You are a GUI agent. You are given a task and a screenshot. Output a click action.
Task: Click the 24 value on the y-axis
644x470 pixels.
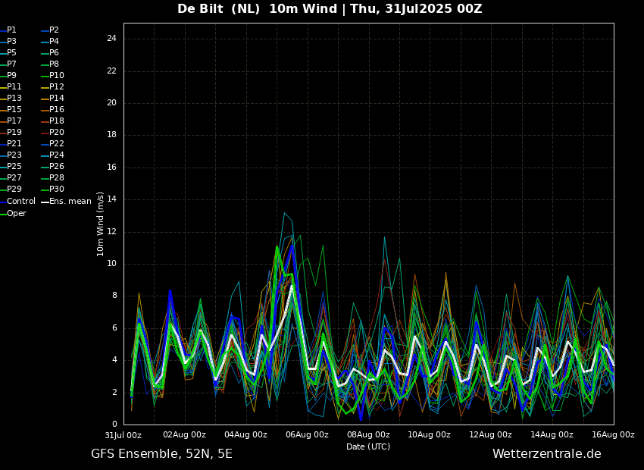click(111, 39)
